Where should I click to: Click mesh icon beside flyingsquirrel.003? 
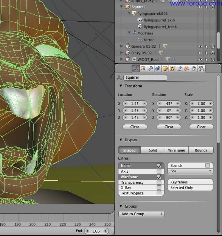coord(134,13)
